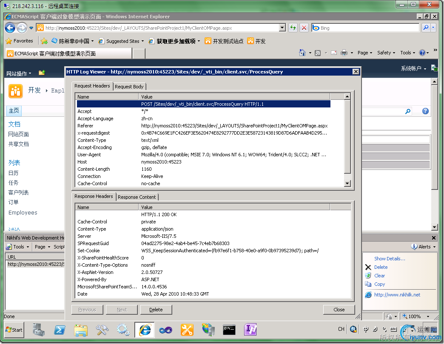Click the Bing search magnifier button
This screenshot has width=444, height=344.
tap(426, 28)
